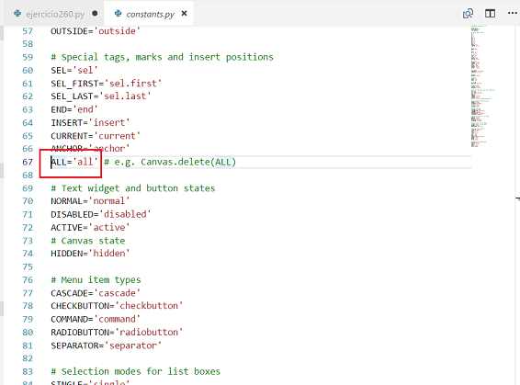The width and height of the screenshot is (520, 385).
Task: Click the HIDDEN='hidden' line
Action: (90, 254)
